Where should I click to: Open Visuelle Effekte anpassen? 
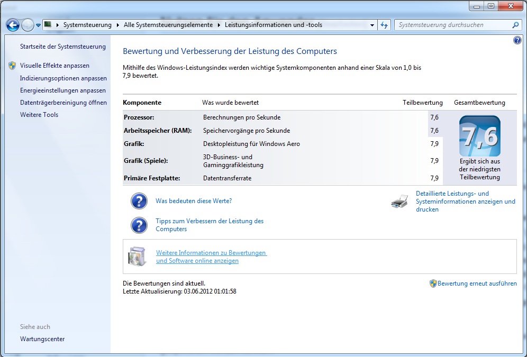tap(55, 66)
